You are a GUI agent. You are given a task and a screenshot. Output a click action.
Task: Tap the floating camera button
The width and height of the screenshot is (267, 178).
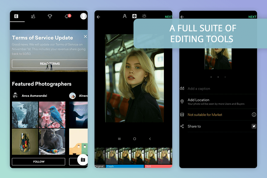tap(83, 160)
